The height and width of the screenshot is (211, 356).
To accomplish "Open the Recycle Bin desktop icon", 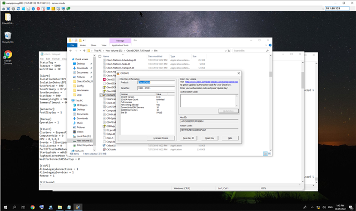I will [x=8, y=37].
